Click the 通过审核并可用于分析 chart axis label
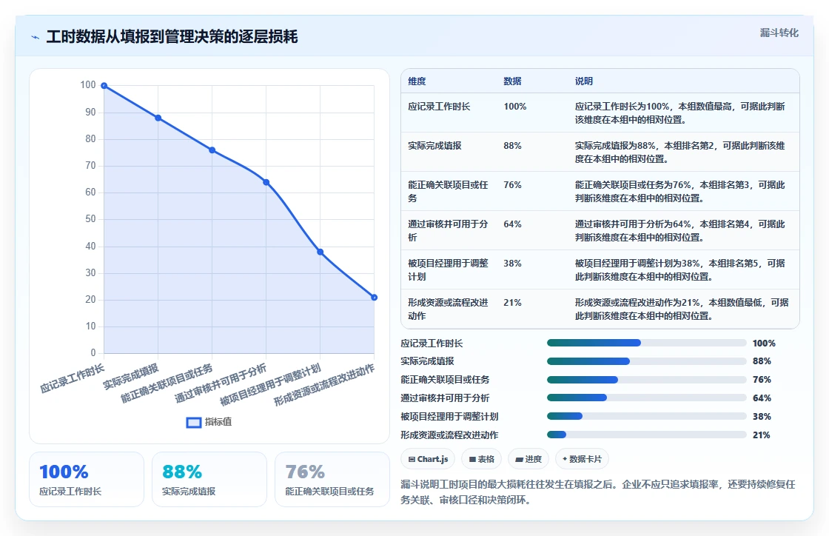Viewport: 829px width, 536px height. coord(221,383)
